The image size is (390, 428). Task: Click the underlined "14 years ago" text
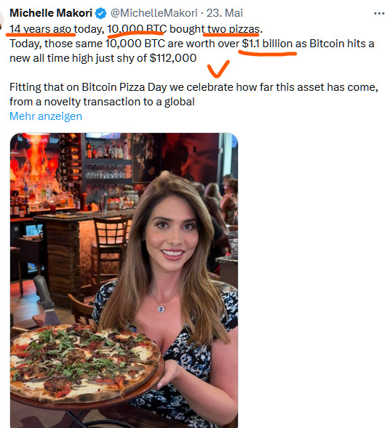coord(41,29)
